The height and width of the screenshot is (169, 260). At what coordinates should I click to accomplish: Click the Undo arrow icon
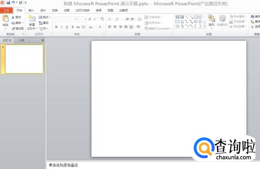[13, 3]
